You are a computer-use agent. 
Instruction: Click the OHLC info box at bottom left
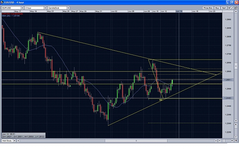point(24,135)
